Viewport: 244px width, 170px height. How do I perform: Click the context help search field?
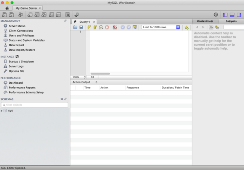234,27
